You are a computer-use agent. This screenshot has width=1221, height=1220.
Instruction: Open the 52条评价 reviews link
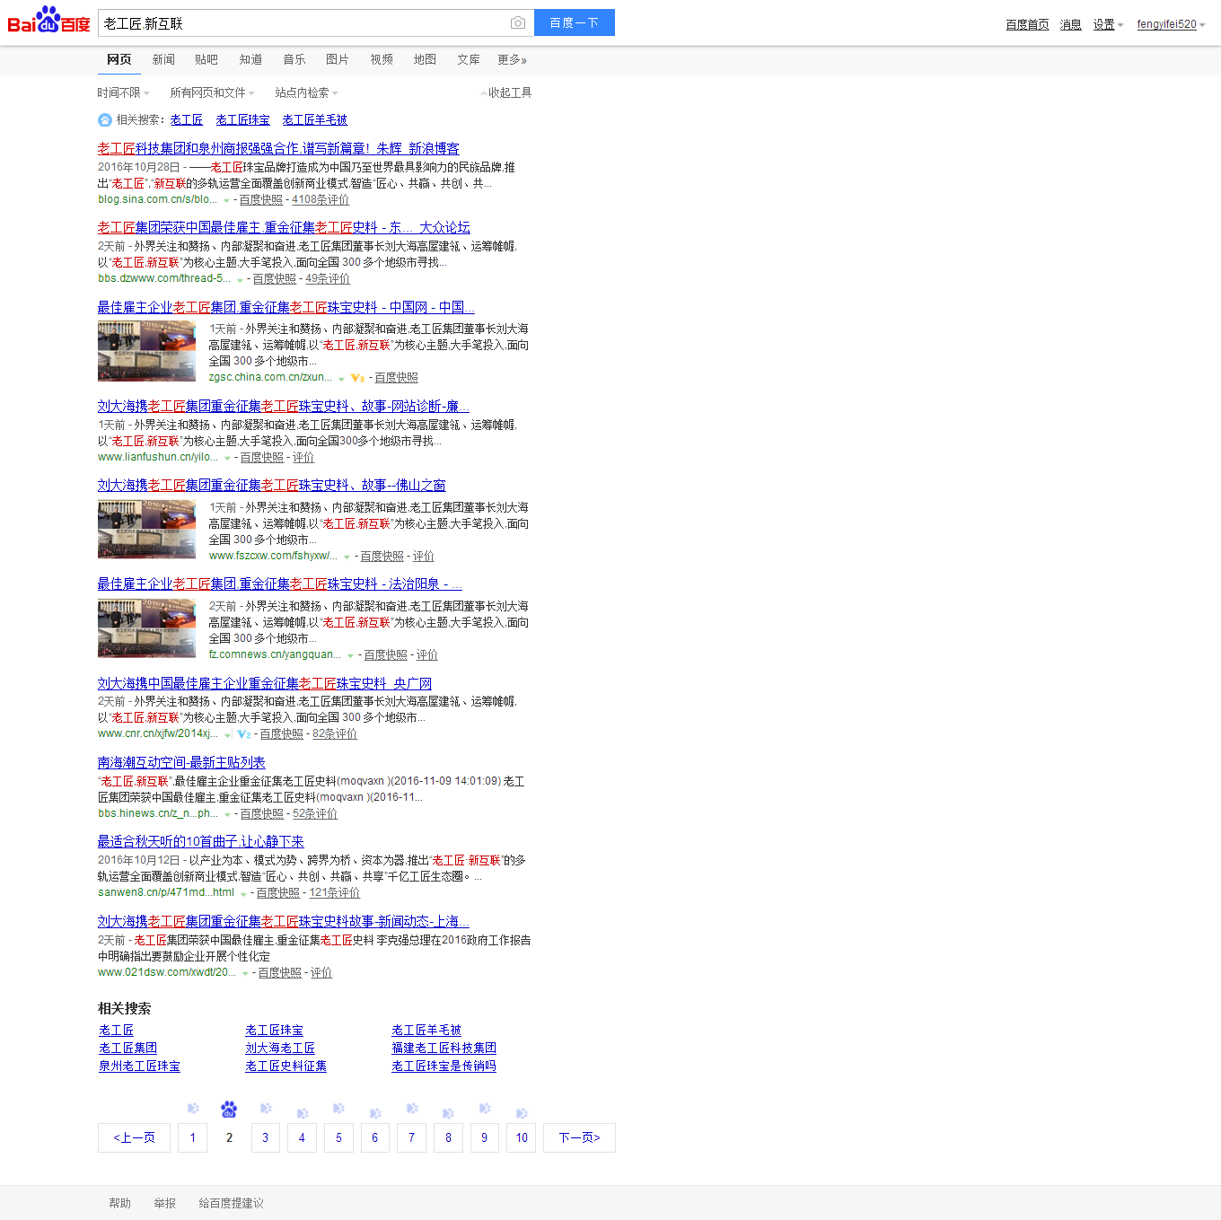315,814
